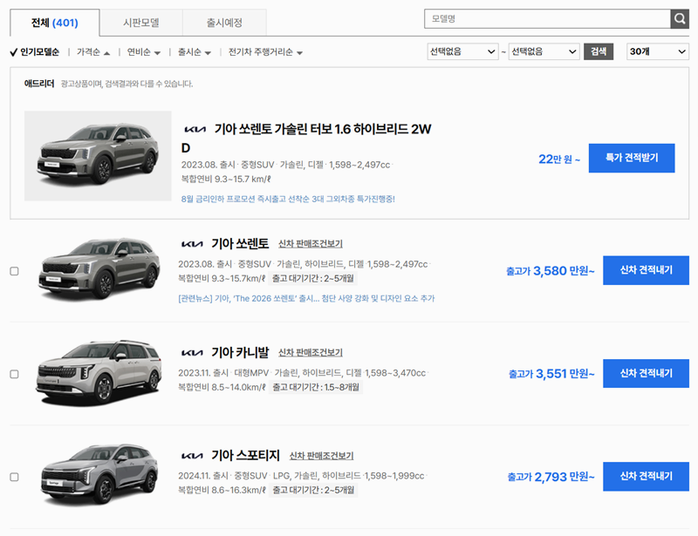Viewport: 698px width, 536px height.
Task: Click the 출고 대기기간 : 1.5~8개월 label
Action: point(316,388)
